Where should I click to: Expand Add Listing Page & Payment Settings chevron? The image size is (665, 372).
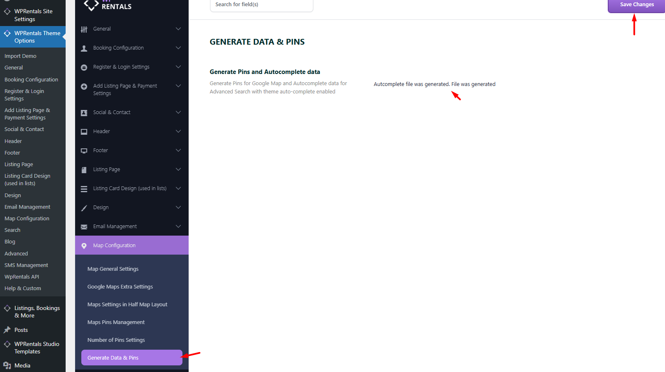click(x=178, y=86)
